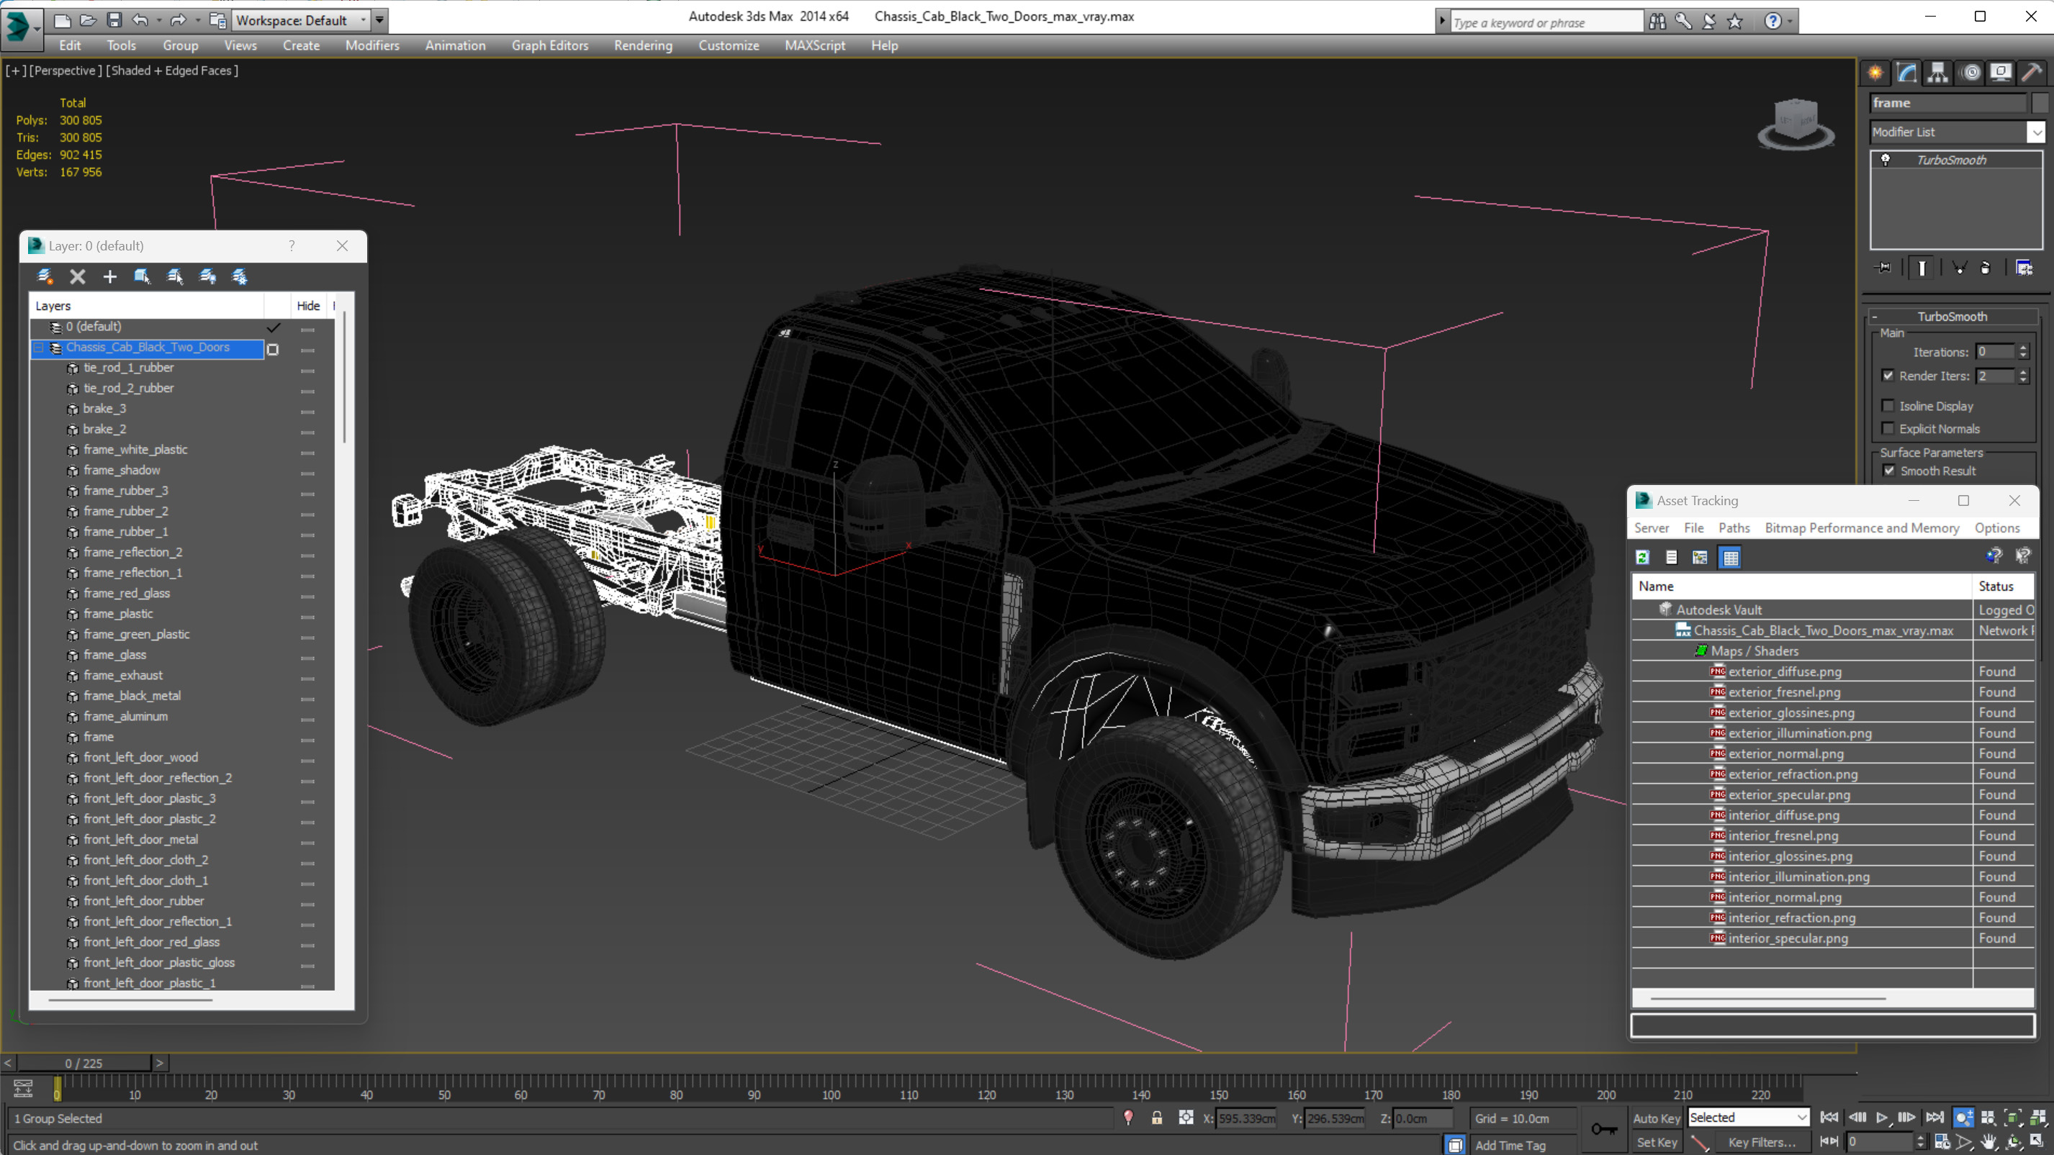Toggle Auto Key mode
Screen dimensions: 2054x1155
[x=1656, y=1118]
